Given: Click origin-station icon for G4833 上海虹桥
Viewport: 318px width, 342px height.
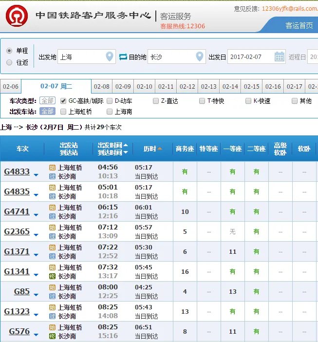Looking at the screenshot, I should [52, 168].
